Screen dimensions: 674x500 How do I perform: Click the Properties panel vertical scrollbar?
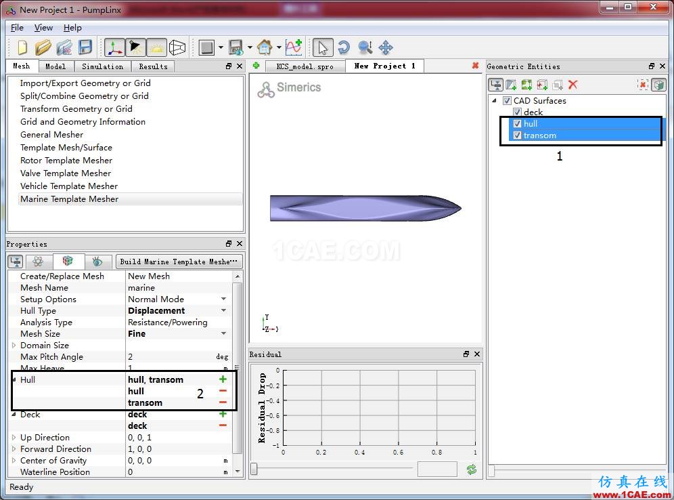[237, 368]
